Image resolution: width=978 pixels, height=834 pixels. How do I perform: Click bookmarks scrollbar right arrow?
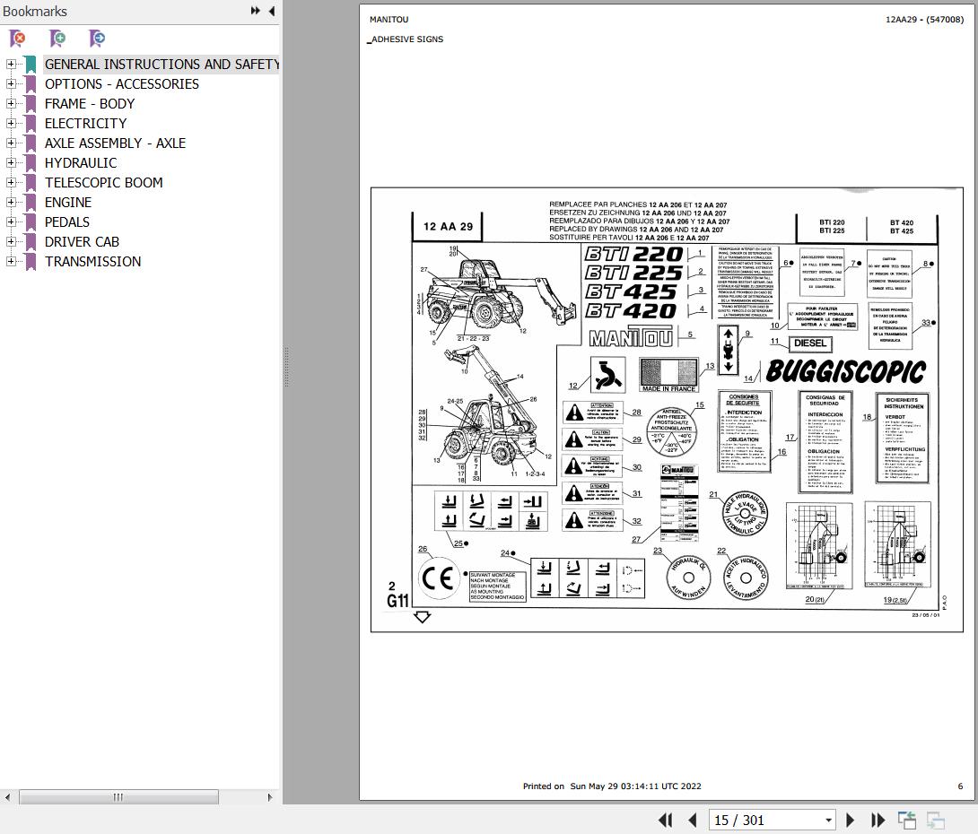(x=269, y=797)
